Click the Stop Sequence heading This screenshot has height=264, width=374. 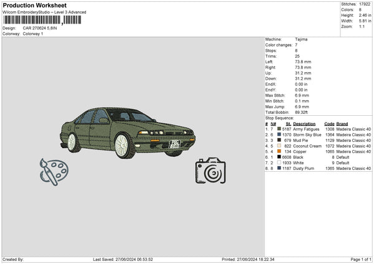click(279, 118)
